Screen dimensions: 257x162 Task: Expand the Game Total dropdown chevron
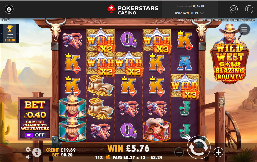pos(202,13)
